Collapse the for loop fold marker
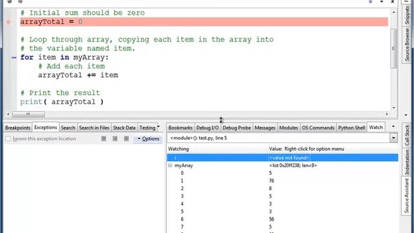414x233 pixels. coord(14,58)
